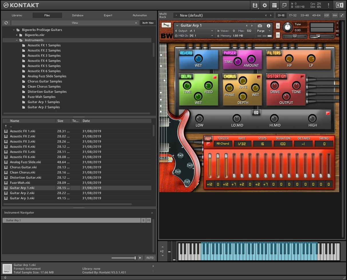Viewport: 347px width, 280px height.
Task: Toggle the Chorus effect on/off button
Action: 259,77
